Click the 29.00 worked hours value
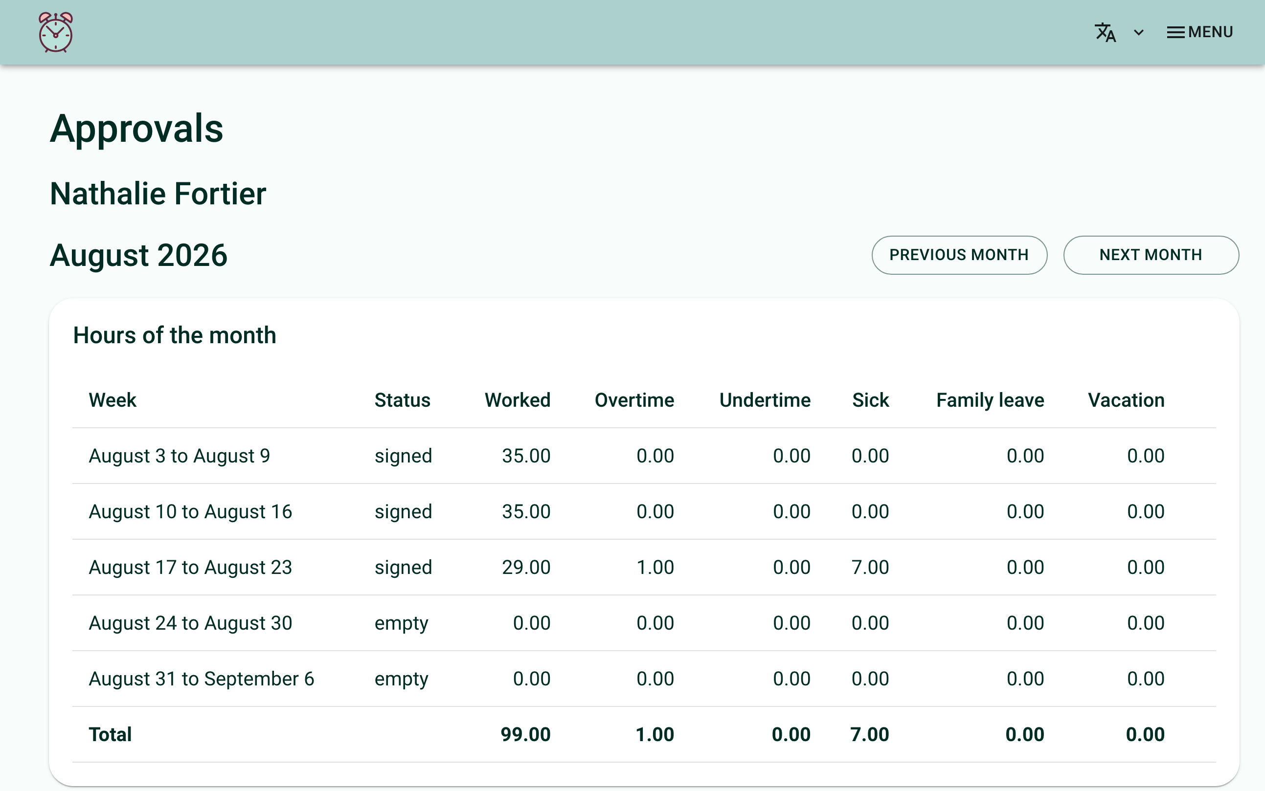Image resolution: width=1265 pixels, height=791 pixels. tap(526, 568)
